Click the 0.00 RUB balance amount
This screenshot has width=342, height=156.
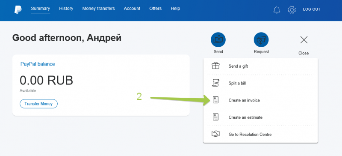point(46,80)
